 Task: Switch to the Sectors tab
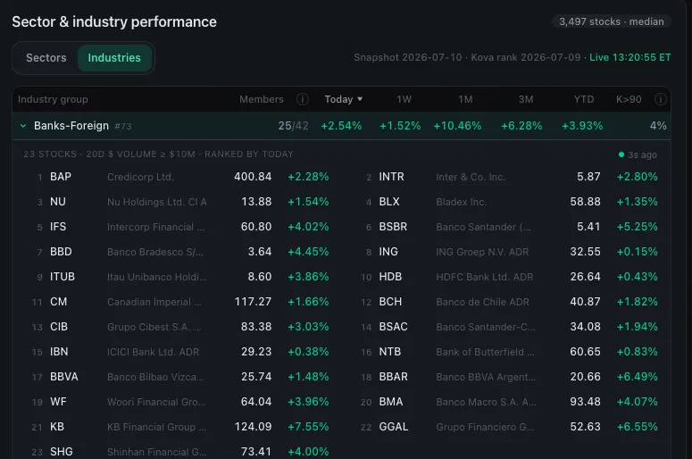click(46, 58)
